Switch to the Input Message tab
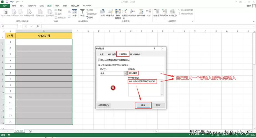The height and width of the screenshot is (138, 256). click(112, 54)
